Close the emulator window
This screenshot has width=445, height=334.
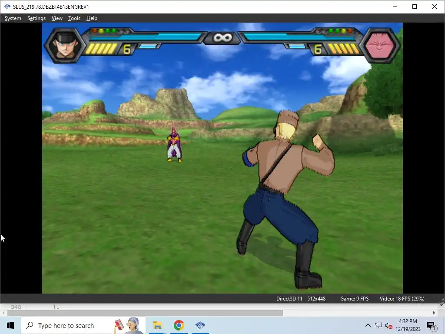(x=434, y=7)
